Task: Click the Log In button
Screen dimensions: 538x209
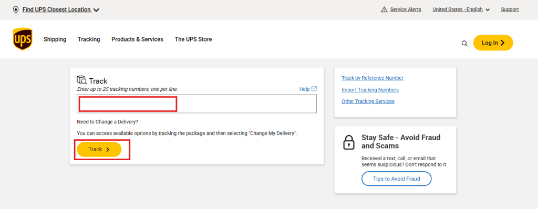Action: click(493, 43)
